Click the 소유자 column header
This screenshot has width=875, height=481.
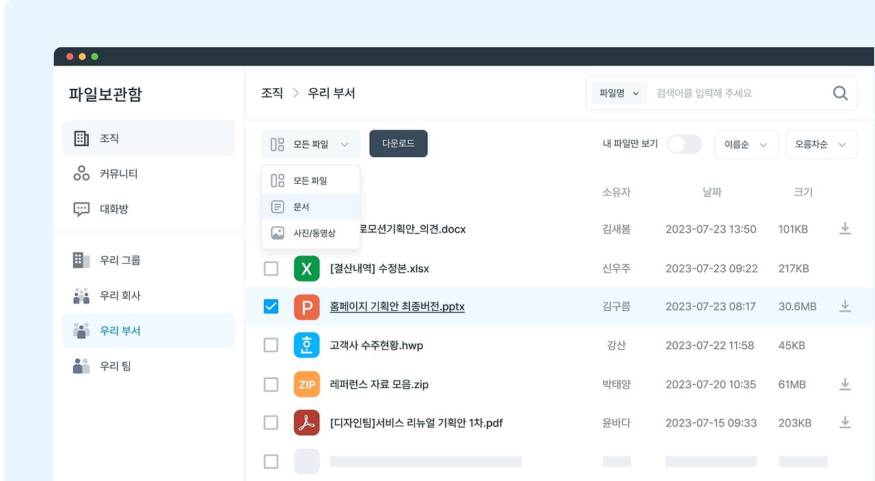coord(617,193)
